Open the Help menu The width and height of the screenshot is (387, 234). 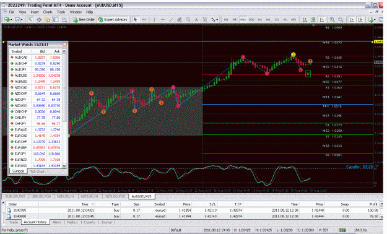click(x=89, y=12)
